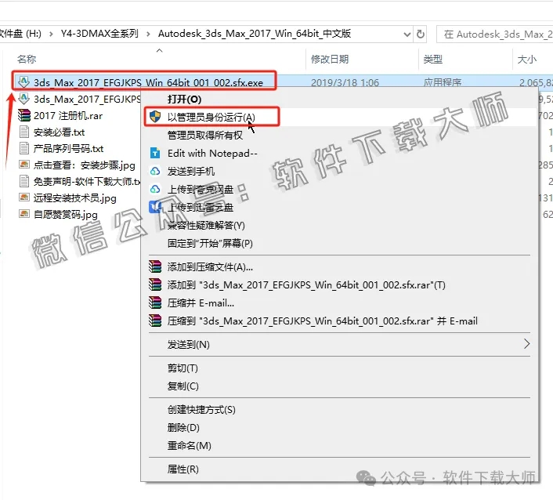
Task: Select the 远程安装技术员.jpg file name
Action: click(x=75, y=198)
